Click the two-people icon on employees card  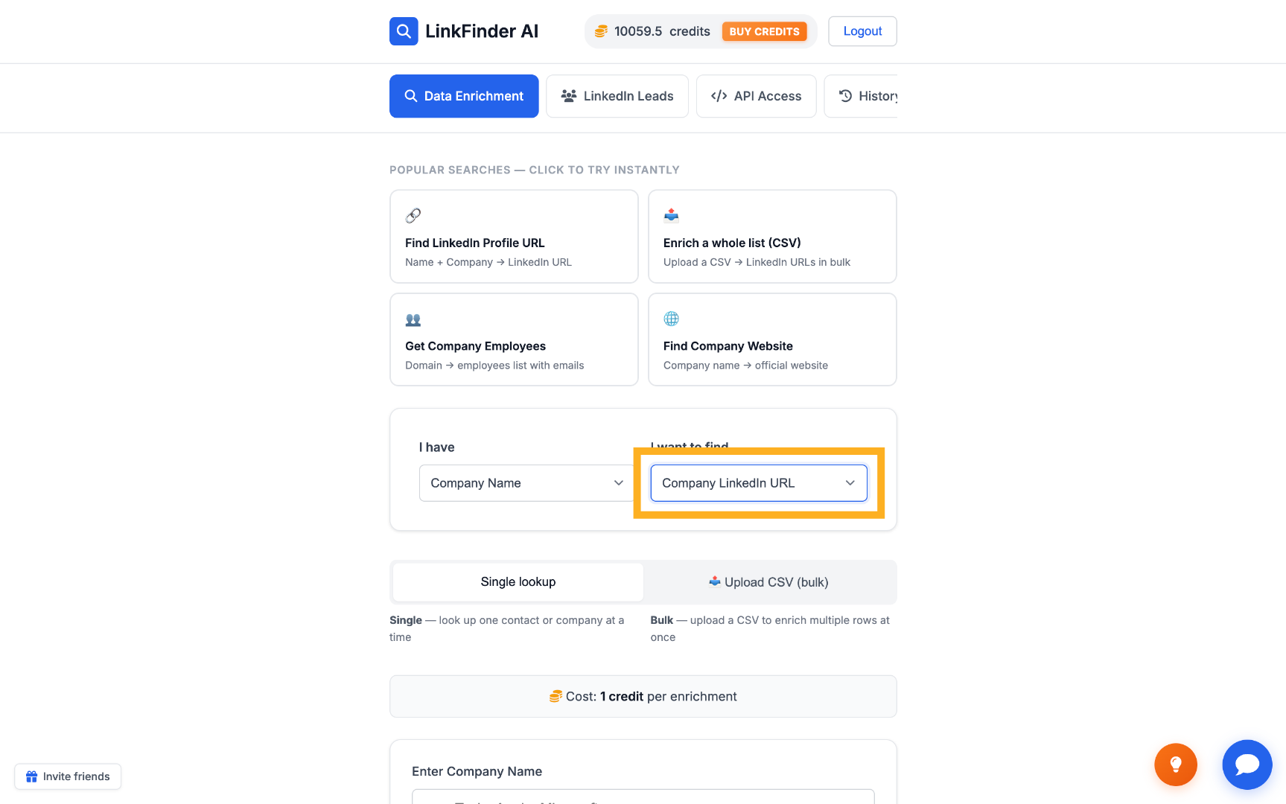413,319
